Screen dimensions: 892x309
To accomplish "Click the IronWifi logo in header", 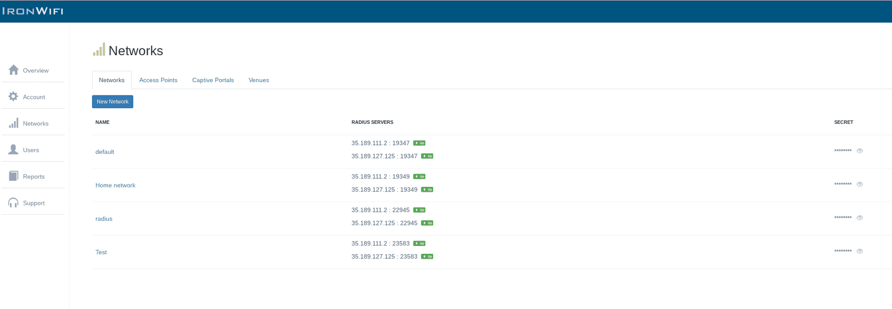I will (33, 11).
